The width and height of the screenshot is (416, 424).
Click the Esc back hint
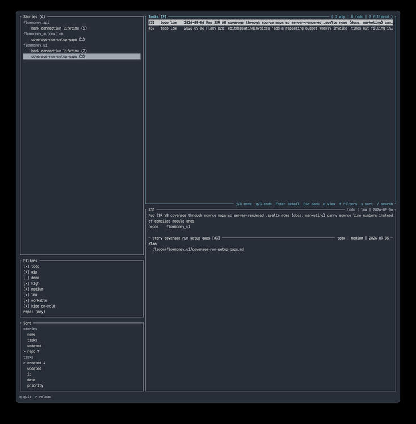tap(311, 204)
